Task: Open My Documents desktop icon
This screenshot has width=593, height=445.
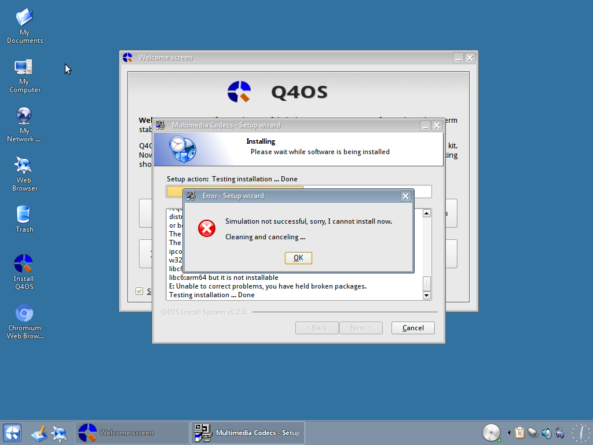Action: (24, 25)
